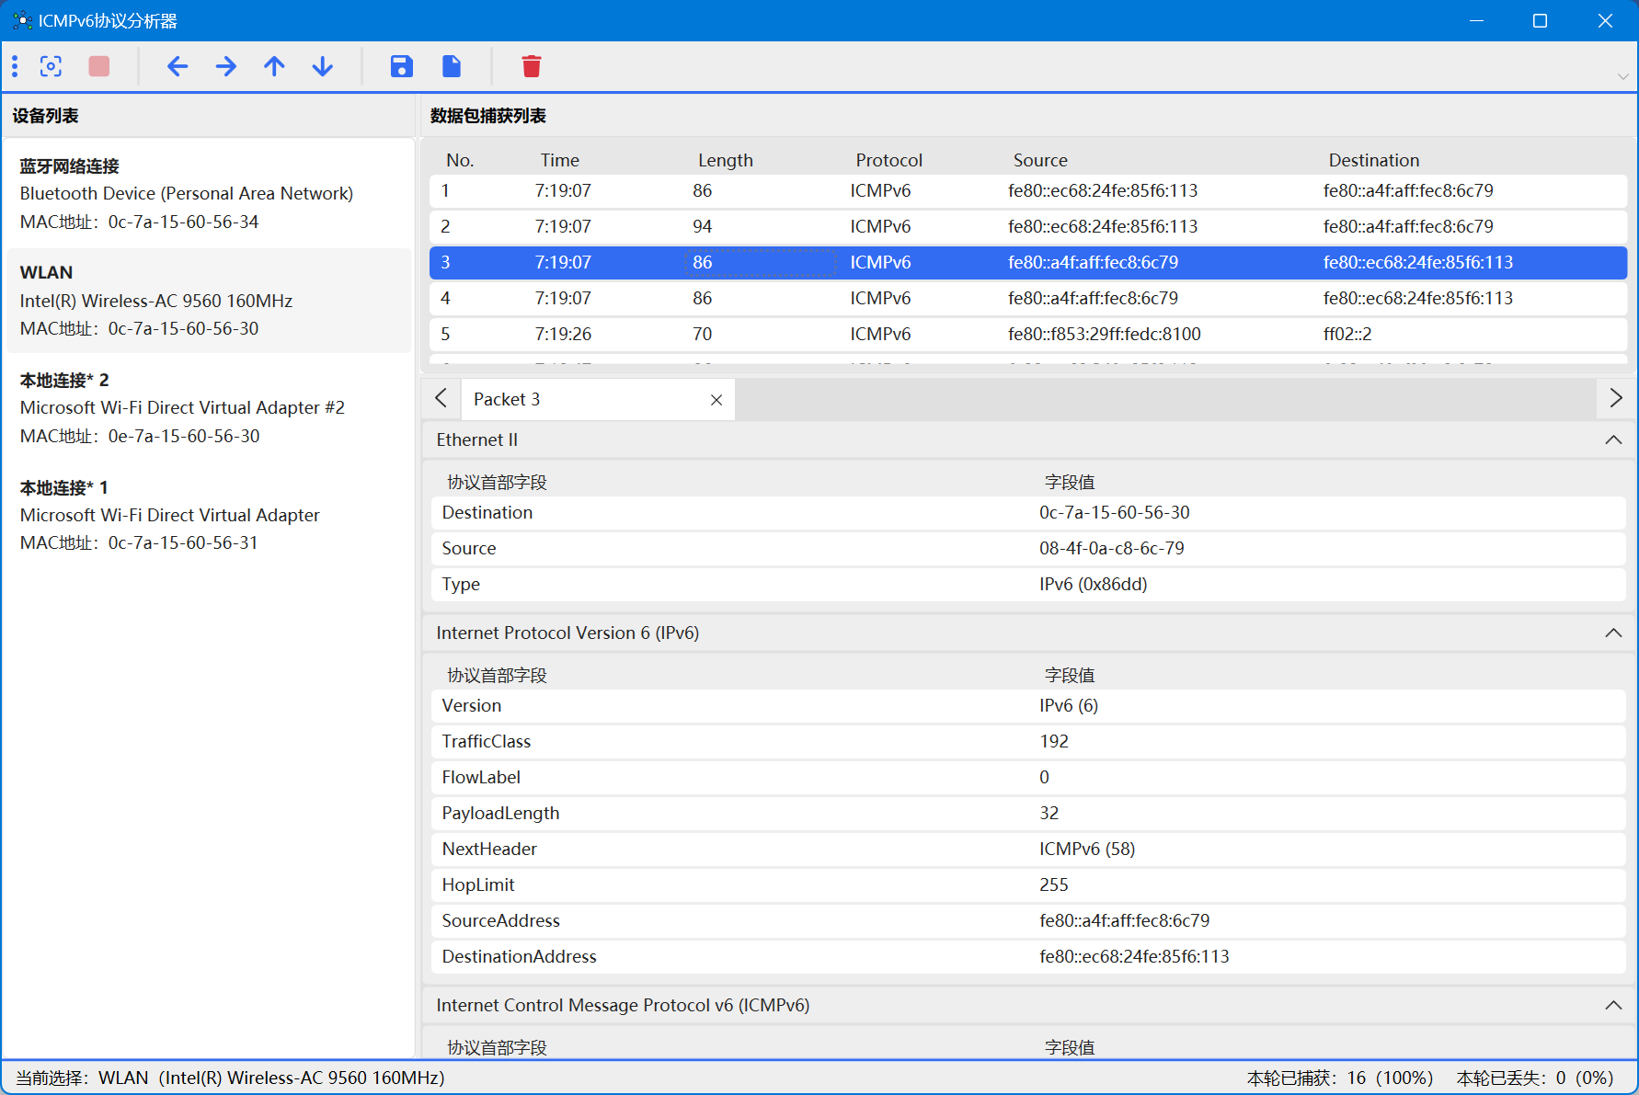Click the Type row IPv6 (0x86dd)

pyautogui.click(x=1028, y=585)
